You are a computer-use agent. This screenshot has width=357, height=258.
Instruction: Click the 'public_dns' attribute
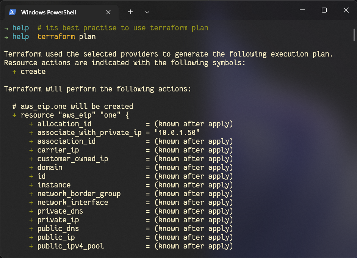[x=58, y=229]
